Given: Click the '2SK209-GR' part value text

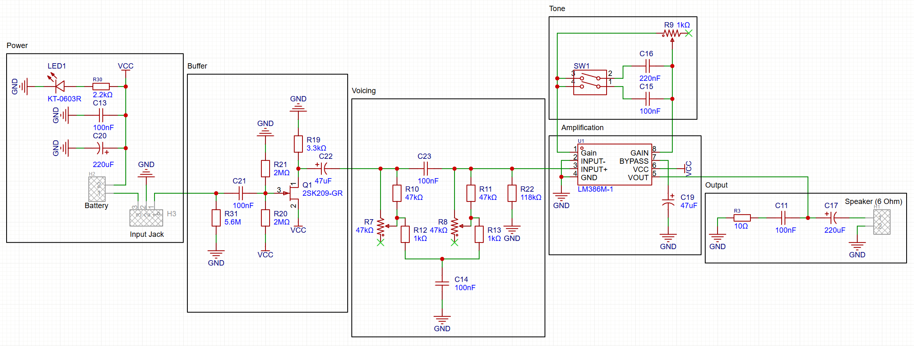Looking at the screenshot, I should [x=323, y=193].
